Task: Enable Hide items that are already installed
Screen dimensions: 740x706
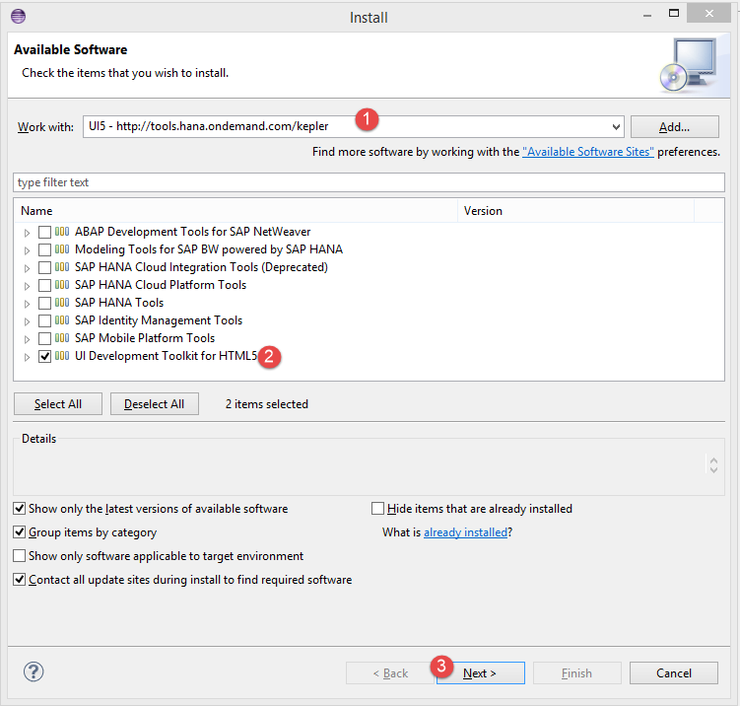Action: 377,509
